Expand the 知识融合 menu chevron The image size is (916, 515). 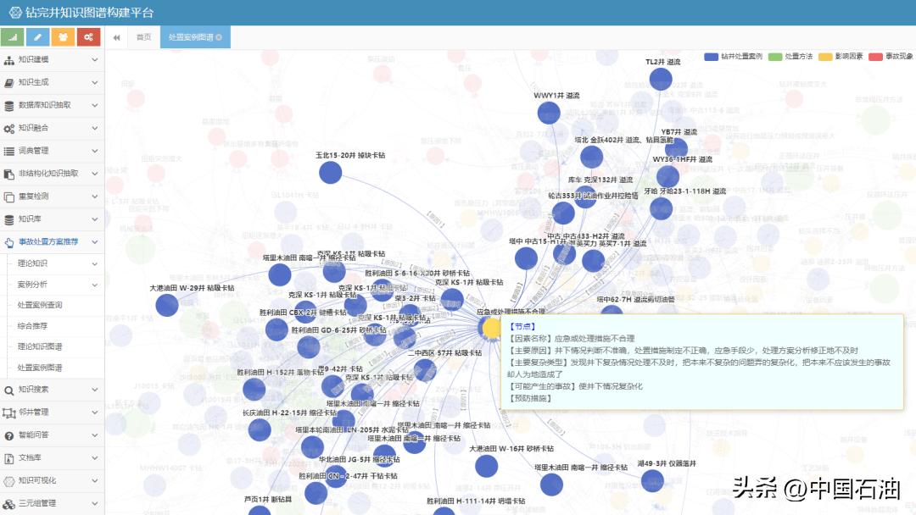(x=95, y=128)
